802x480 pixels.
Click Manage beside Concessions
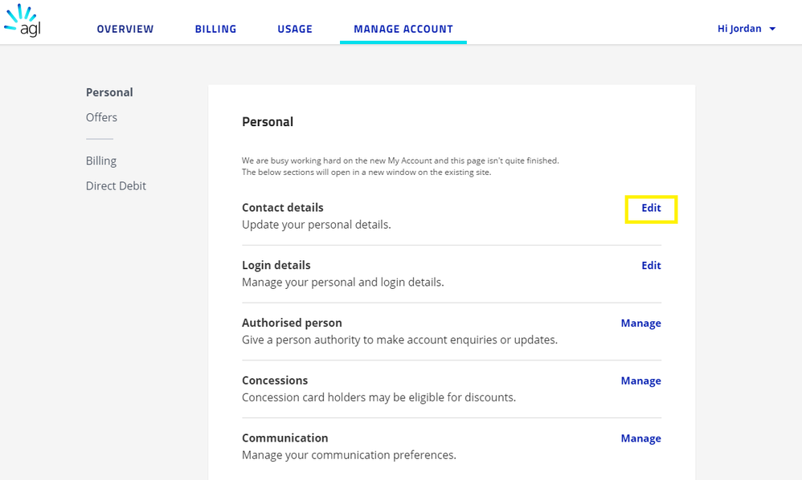click(x=640, y=381)
